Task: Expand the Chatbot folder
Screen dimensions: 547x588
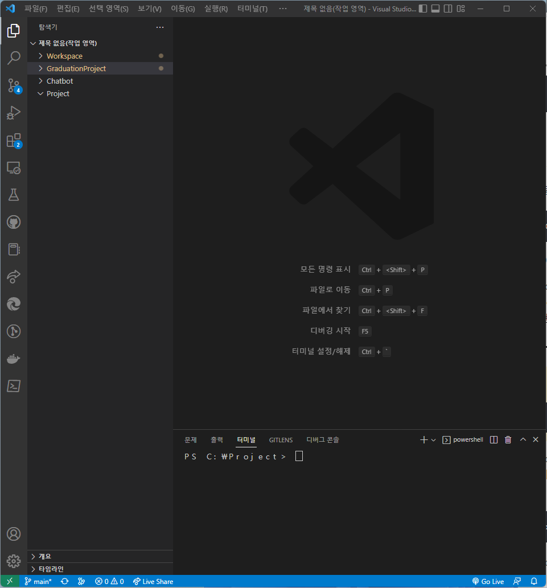Action: coord(40,81)
